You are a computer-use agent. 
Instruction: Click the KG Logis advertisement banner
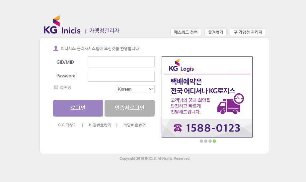(207, 97)
